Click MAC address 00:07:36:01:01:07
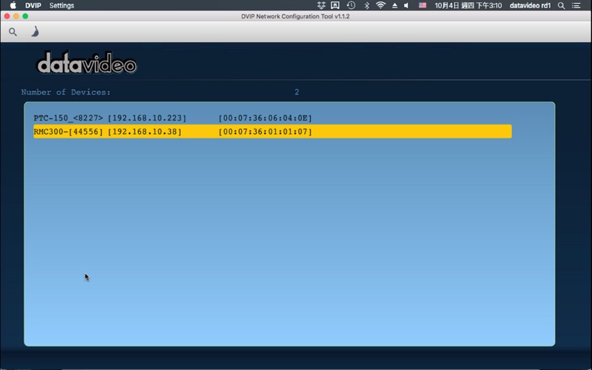Viewport: 592px width, 370px height. (x=265, y=132)
